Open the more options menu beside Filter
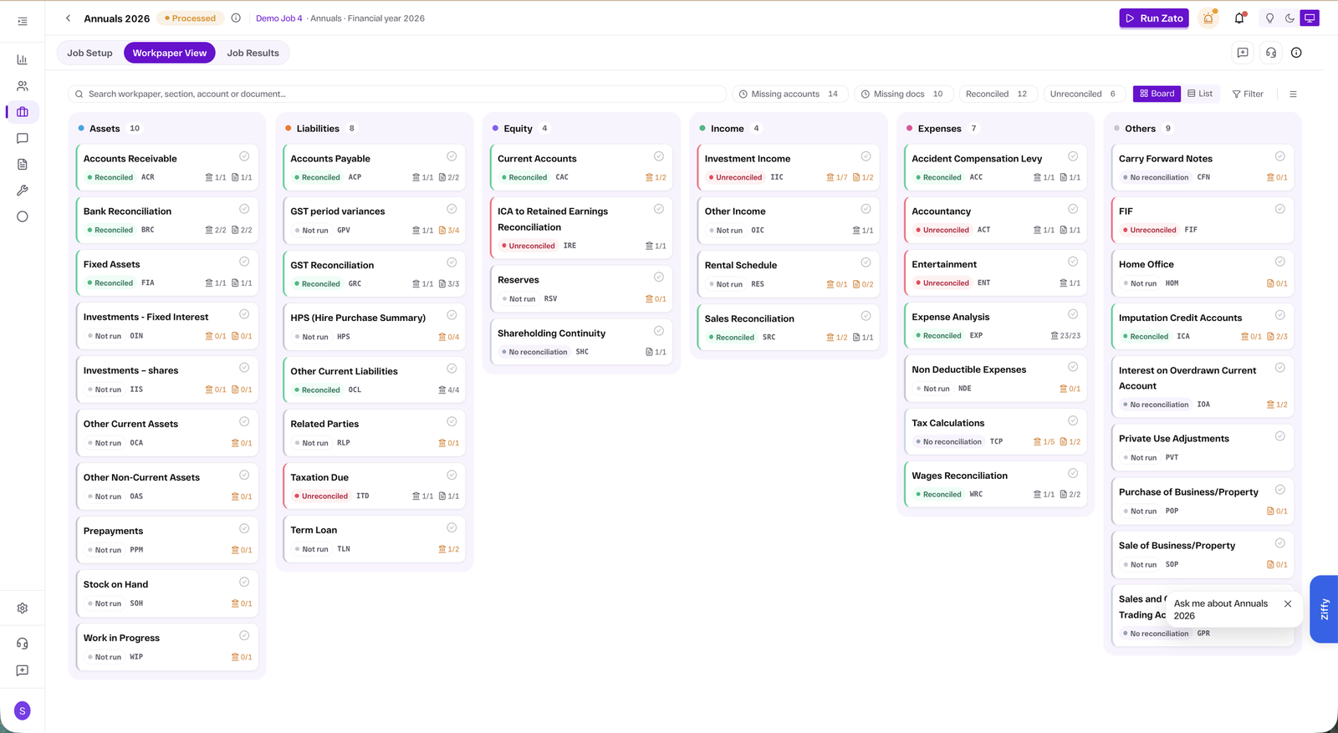Viewport: 1338px width, 733px height. [x=1293, y=94]
